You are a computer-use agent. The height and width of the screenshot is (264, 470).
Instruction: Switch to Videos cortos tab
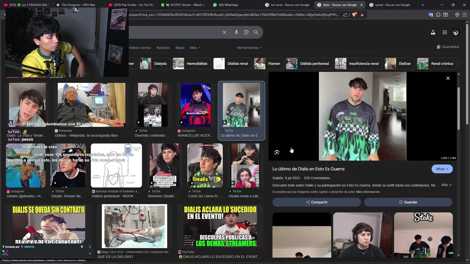(x=140, y=48)
